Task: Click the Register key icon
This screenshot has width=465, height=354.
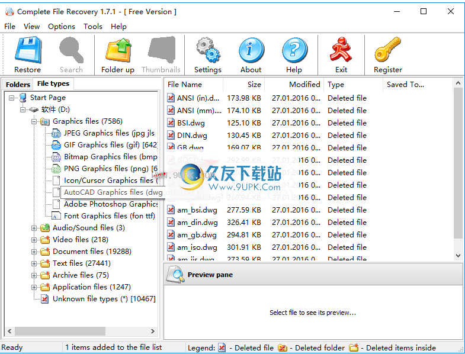Action: pos(387,49)
